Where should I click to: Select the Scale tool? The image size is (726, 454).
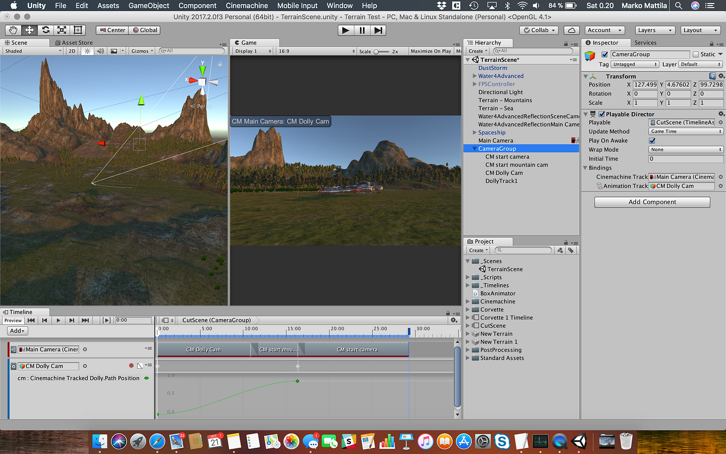62,30
